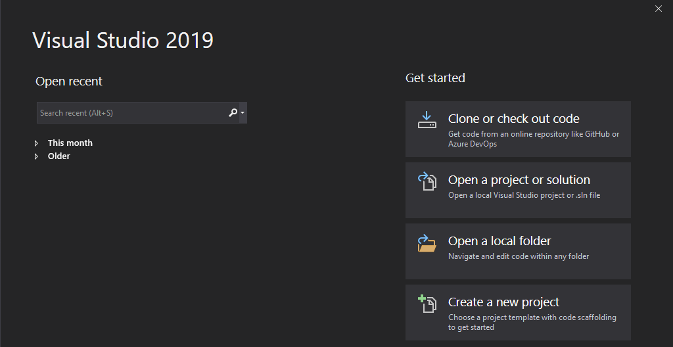Select the This month group label

70,143
